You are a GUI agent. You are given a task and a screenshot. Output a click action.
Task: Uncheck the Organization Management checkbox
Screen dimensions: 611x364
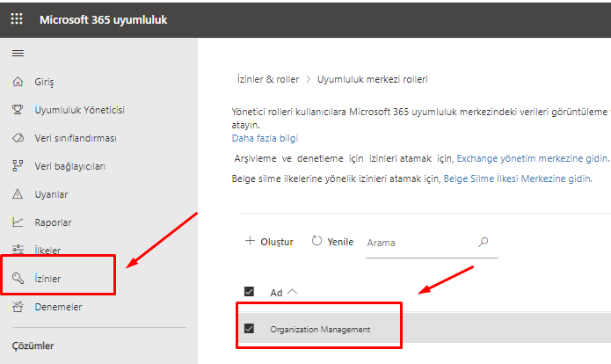click(x=249, y=329)
